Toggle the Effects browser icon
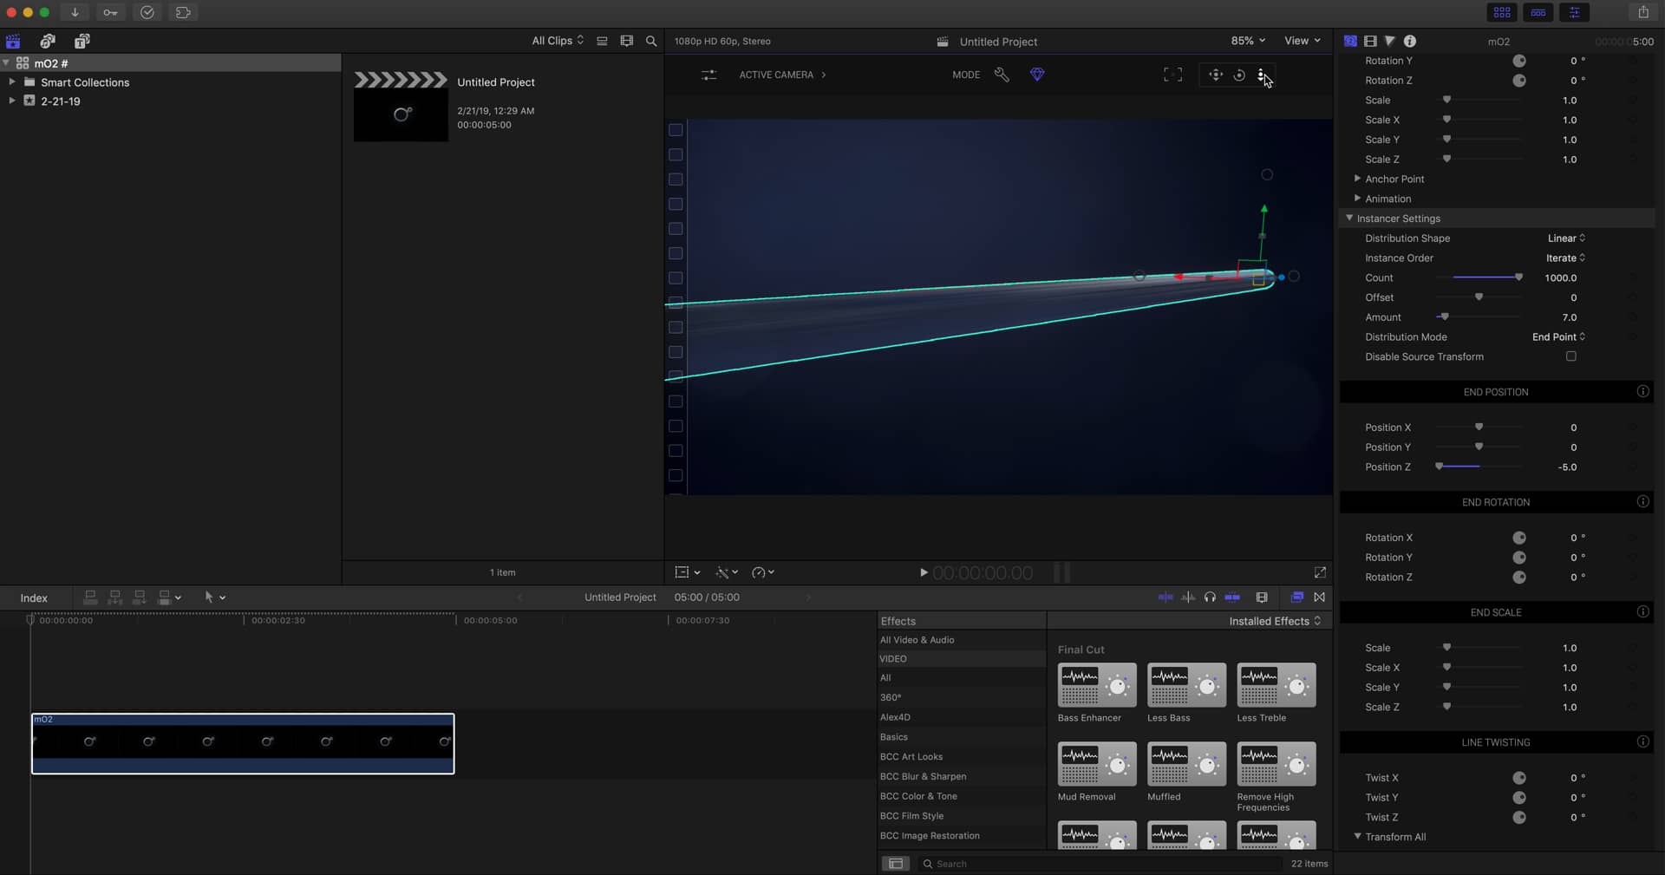This screenshot has height=875, width=1665. click(x=1297, y=597)
